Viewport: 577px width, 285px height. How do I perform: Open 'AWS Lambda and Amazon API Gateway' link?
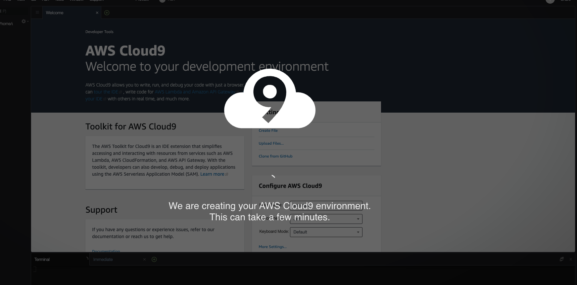click(x=195, y=92)
